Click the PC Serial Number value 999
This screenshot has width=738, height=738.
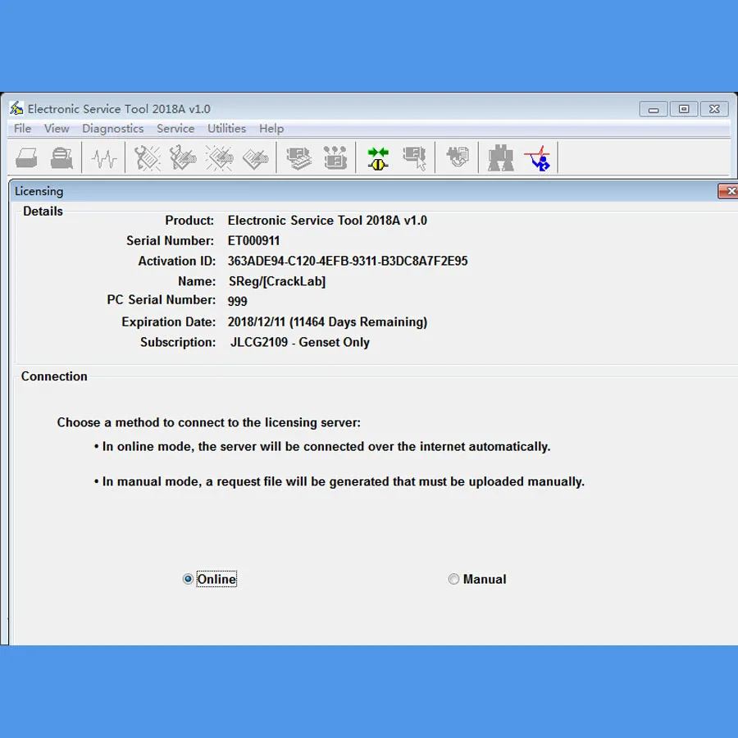coord(237,301)
